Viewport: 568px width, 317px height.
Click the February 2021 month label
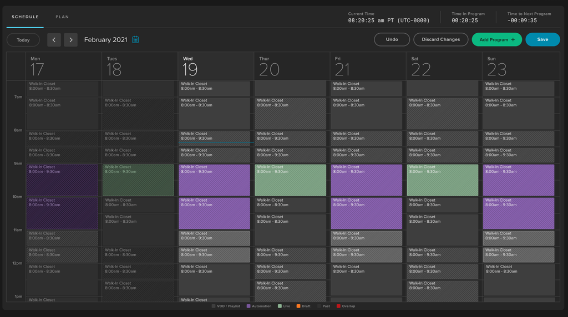point(106,40)
